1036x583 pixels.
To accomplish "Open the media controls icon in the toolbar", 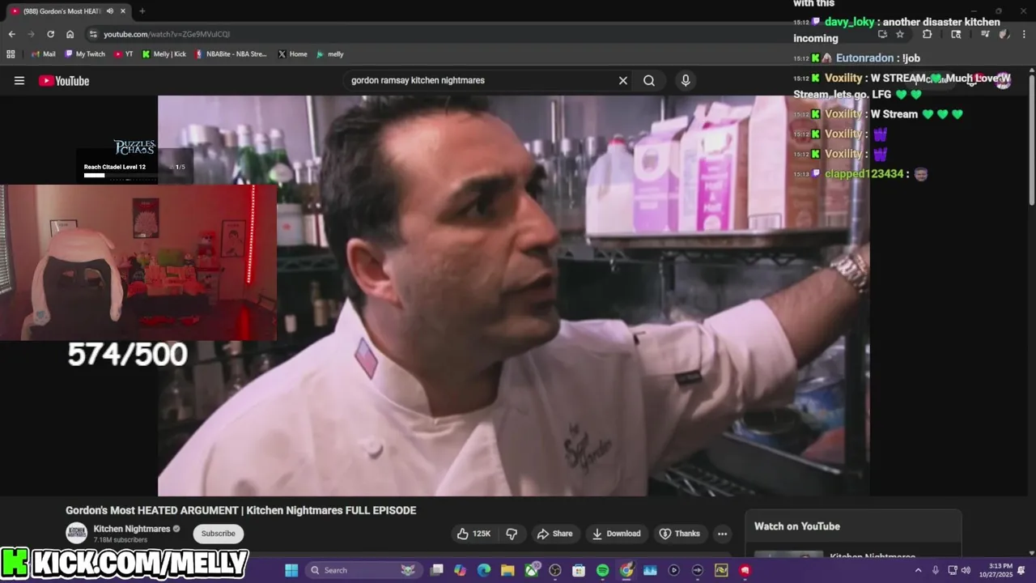I will (x=985, y=34).
